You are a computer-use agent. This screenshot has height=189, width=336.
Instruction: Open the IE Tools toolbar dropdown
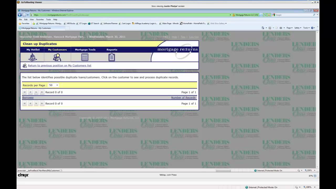[306, 28]
